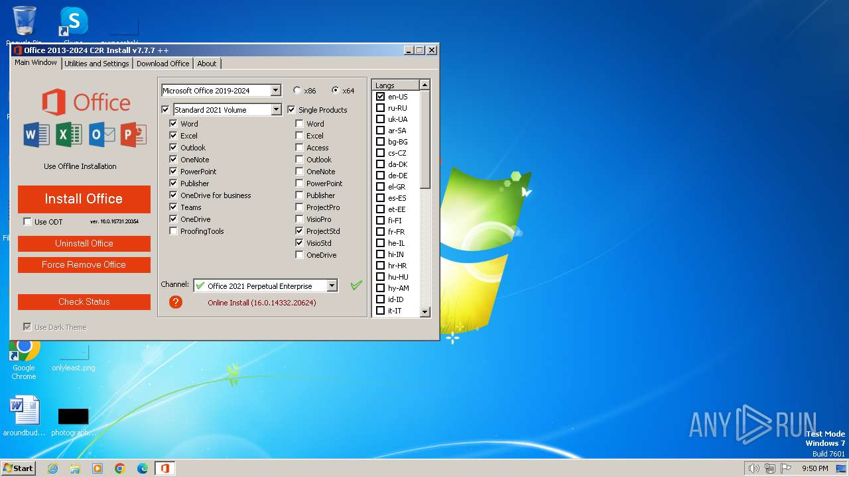The image size is (849, 477).
Task: Click the Action Center flag tray icon
Action: point(786,468)
